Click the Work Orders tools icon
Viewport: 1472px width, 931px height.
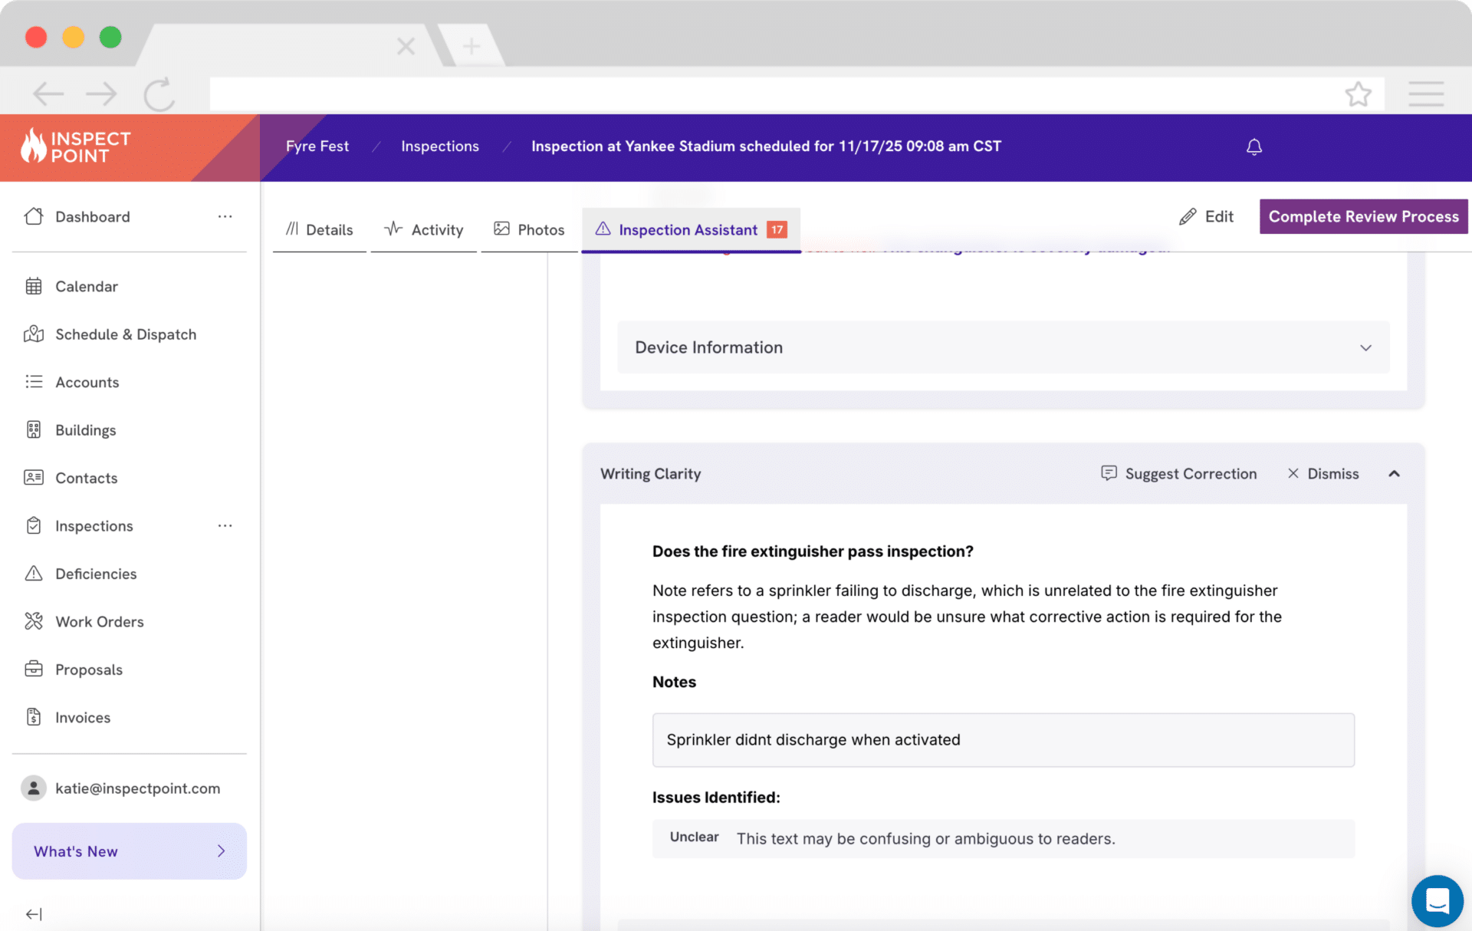[x=34, y=621]
